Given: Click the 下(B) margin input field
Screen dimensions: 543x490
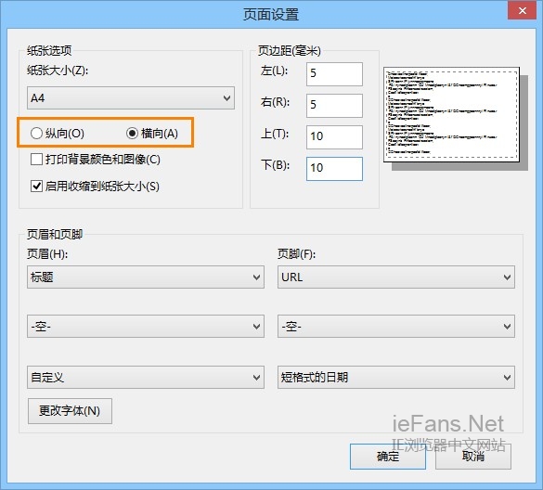Looking at the screenshot, I should pyautogui.click(x=334, y=169).
